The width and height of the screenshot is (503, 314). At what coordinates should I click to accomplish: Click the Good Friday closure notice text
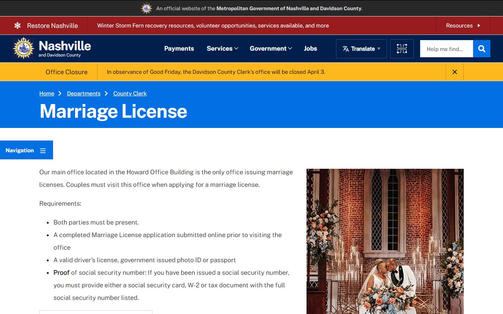click(x=216, y=72)
